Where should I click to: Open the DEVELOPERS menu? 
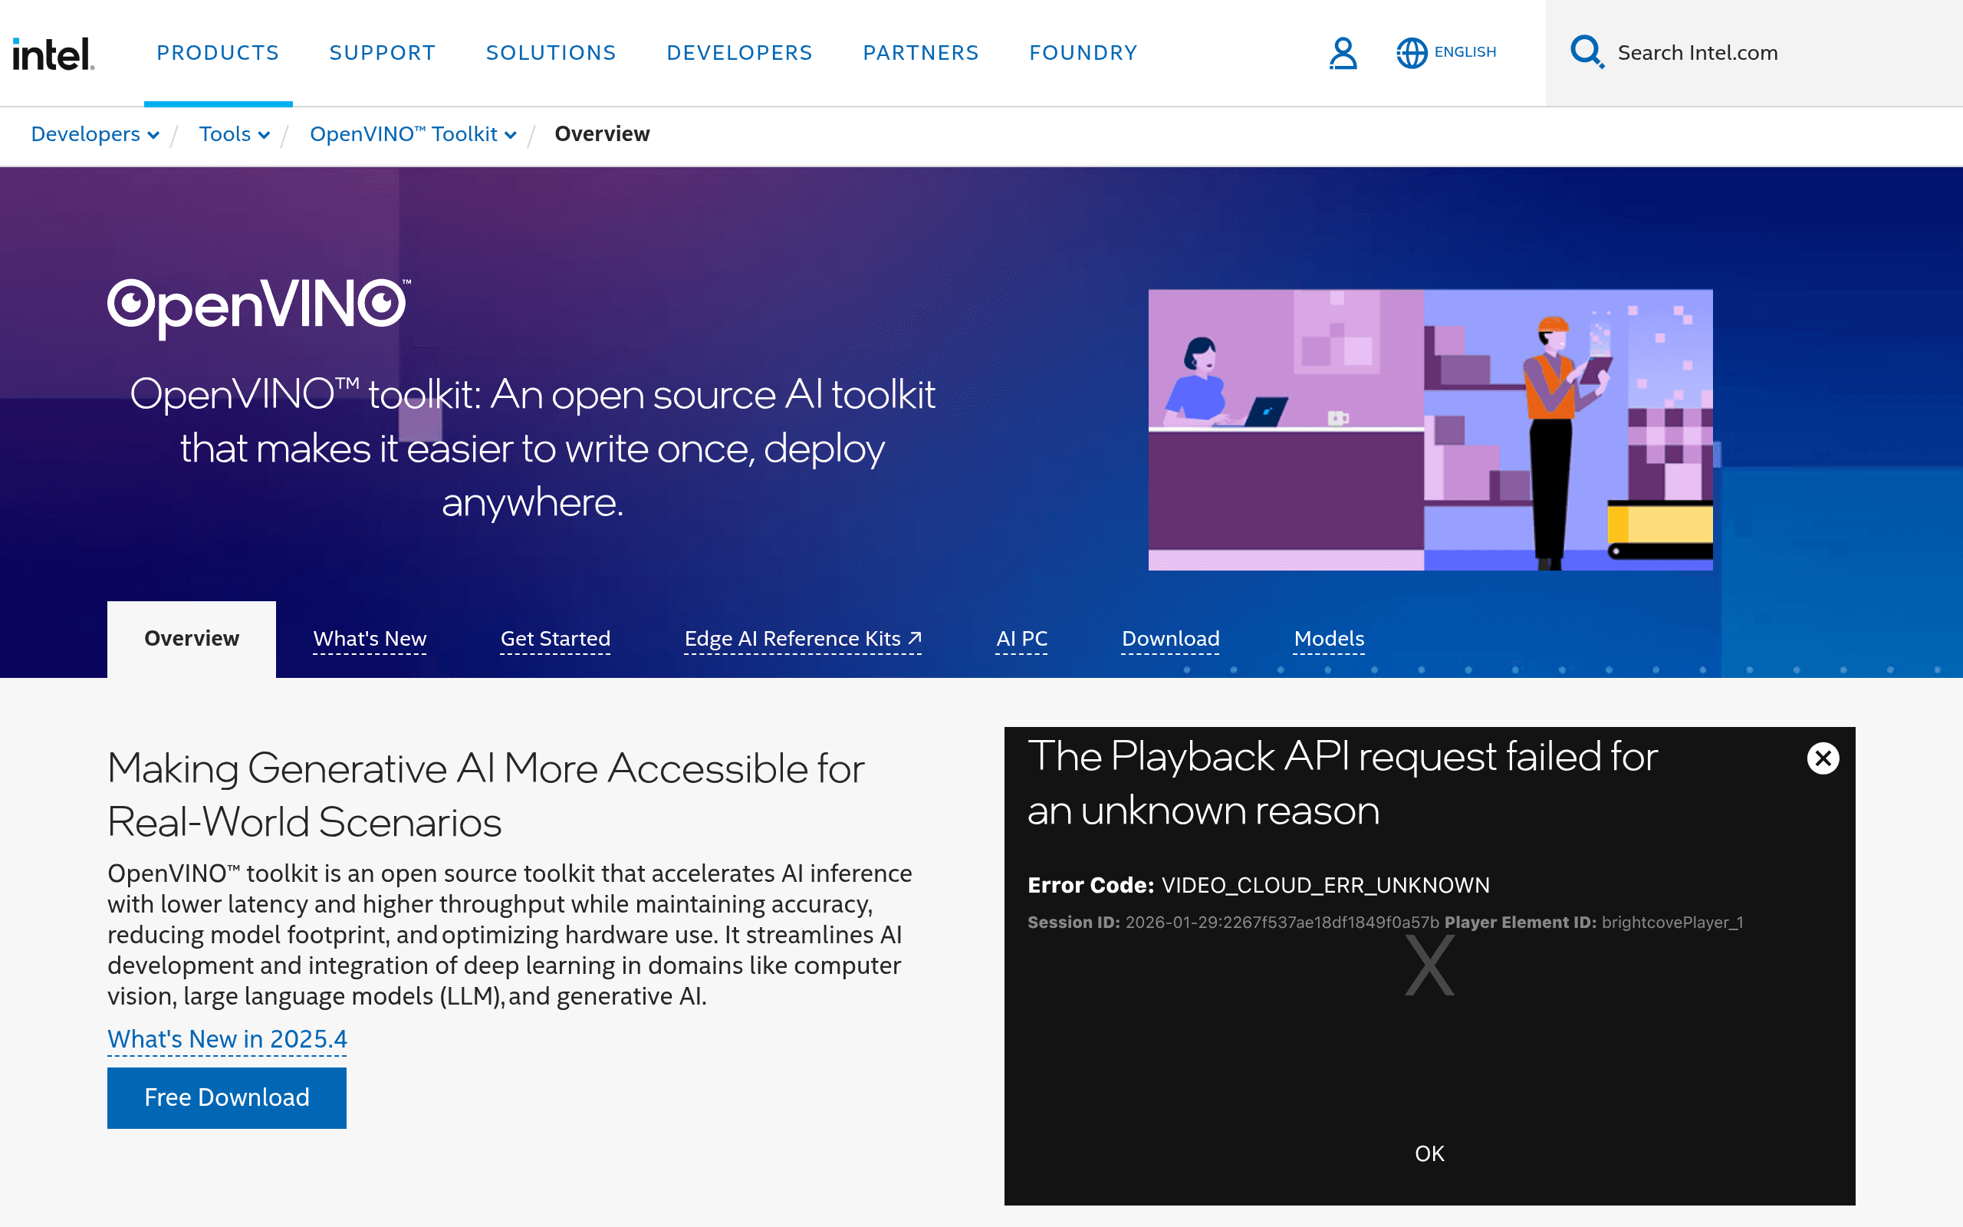tap(739, 53)
